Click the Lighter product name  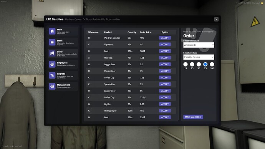point(107,104)
